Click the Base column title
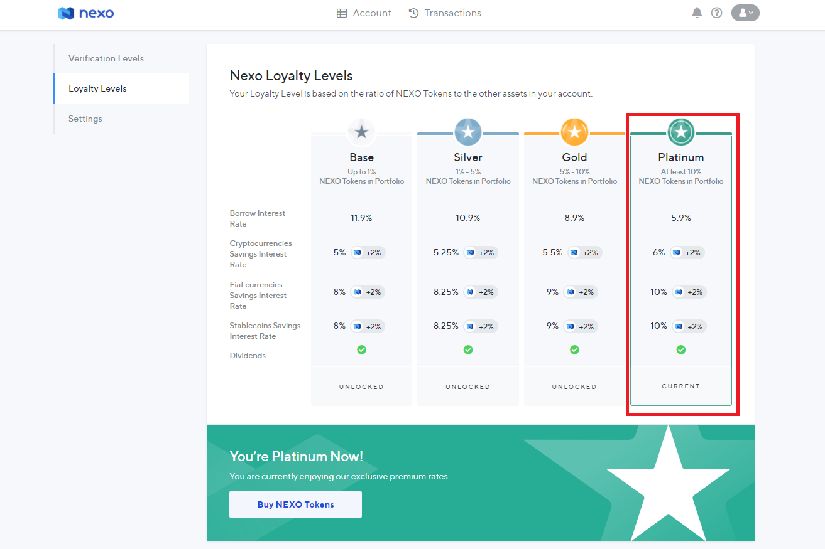Screen dimensions: 825x549 pyautogui.click(x=361, y=157)
